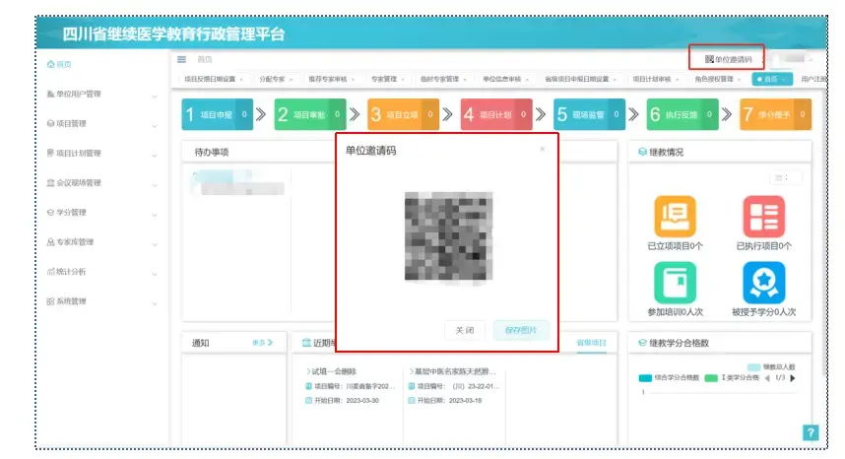Click step 6 执行反馈 tile
The width and height of the screenshot is (845, 459).
tap(682, 114)
